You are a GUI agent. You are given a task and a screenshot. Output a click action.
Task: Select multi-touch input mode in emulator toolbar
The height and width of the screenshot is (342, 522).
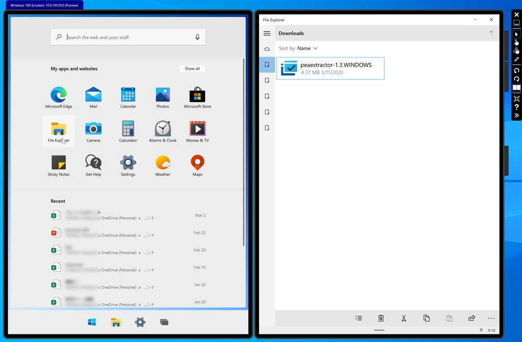point(516,50)
